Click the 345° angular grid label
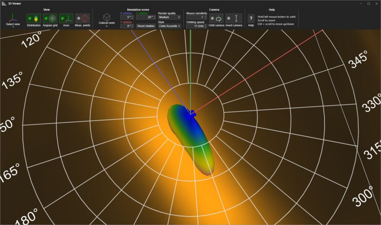Viewport: 381px width, 225px height. [358, 60]
